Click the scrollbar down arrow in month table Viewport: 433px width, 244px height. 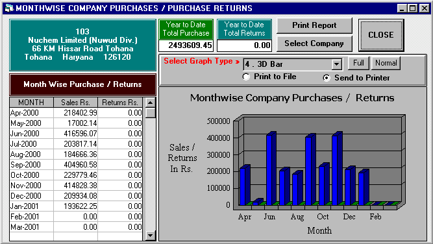(x=150, y=236)
